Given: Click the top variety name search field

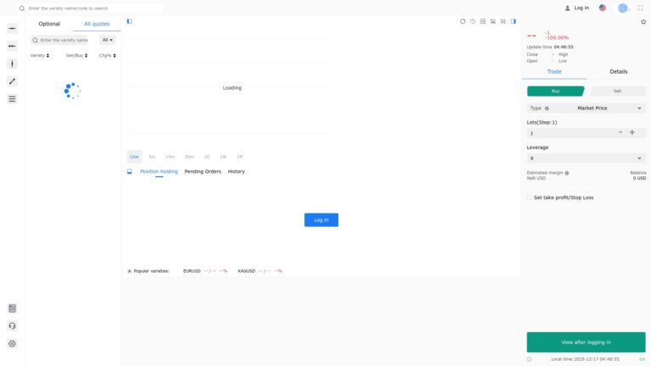Looking at the screenshot, I should (89, 8).
